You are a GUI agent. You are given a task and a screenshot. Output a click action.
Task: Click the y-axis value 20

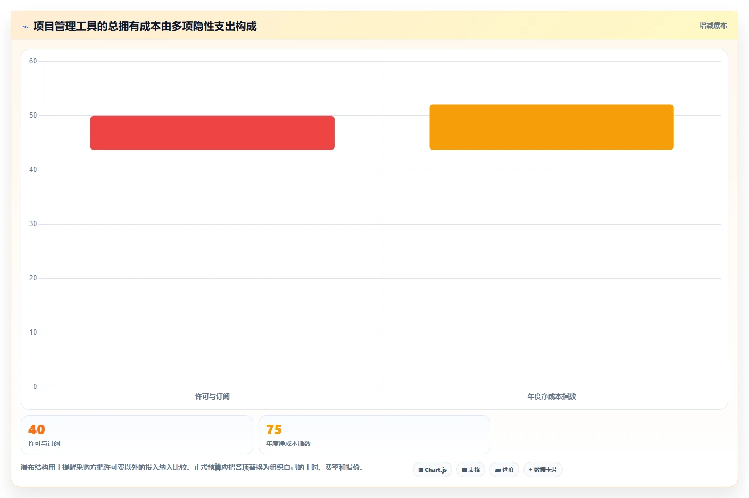tap(33, 278)
